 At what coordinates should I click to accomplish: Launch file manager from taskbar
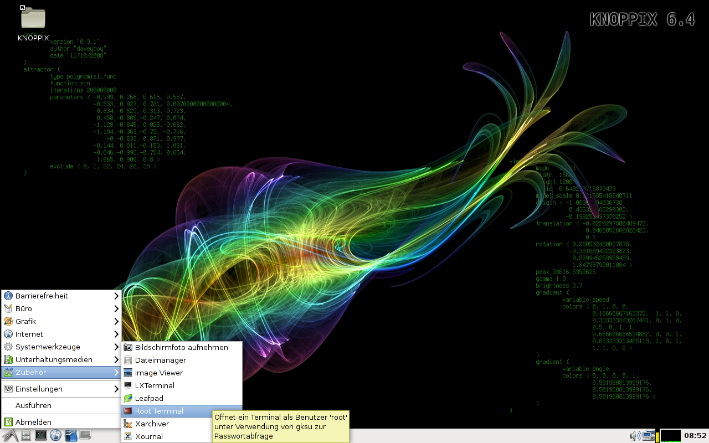26,435
